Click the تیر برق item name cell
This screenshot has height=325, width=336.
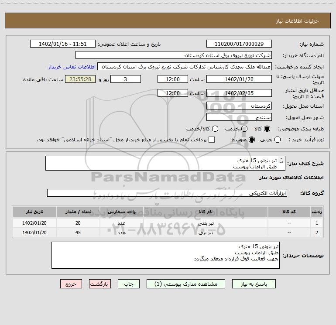[x=206, y=233]
